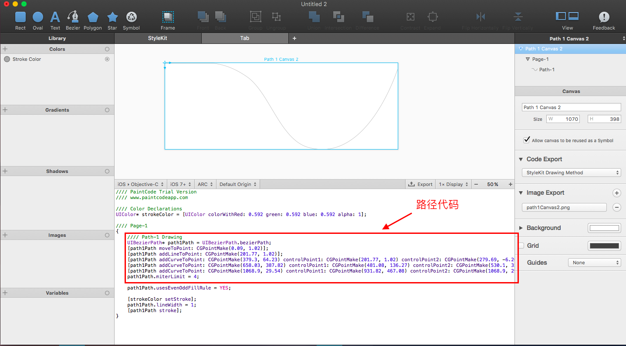Click the Export code button
Image resolution: width=626 pixels, height=346 pixels.
pyautogui.click(x=420, y=184)
